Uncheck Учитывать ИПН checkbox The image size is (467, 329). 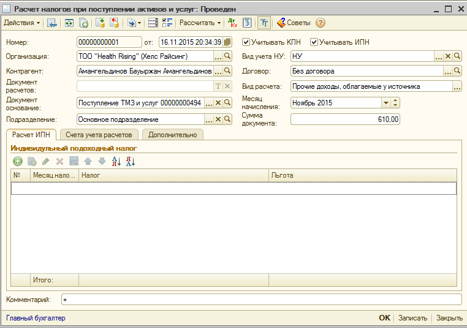(x=314, y=42)
